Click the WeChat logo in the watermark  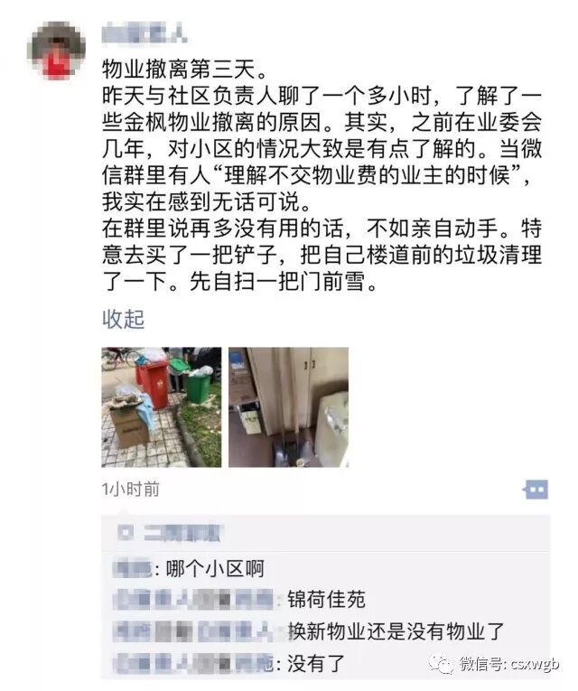pyautogui.click(x=441, y=664)
